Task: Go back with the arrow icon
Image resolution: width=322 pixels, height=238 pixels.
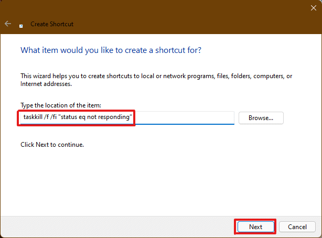Action: point(8,24)
